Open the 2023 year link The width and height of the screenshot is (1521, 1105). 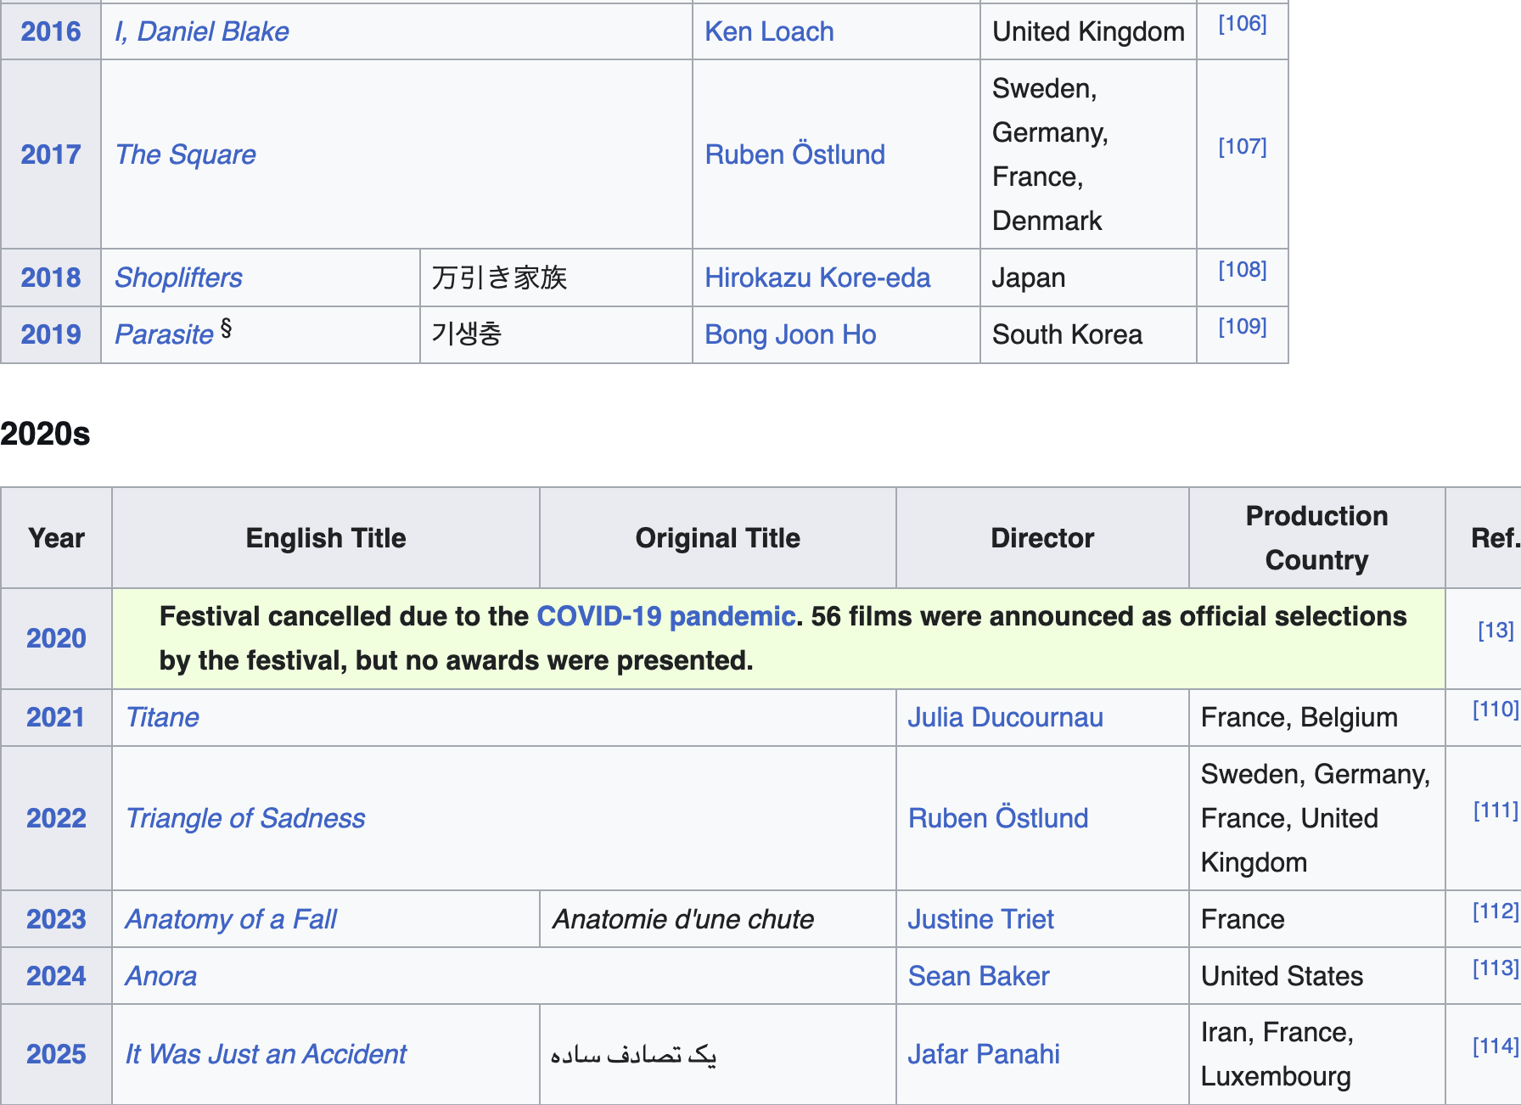coord(56,919)
